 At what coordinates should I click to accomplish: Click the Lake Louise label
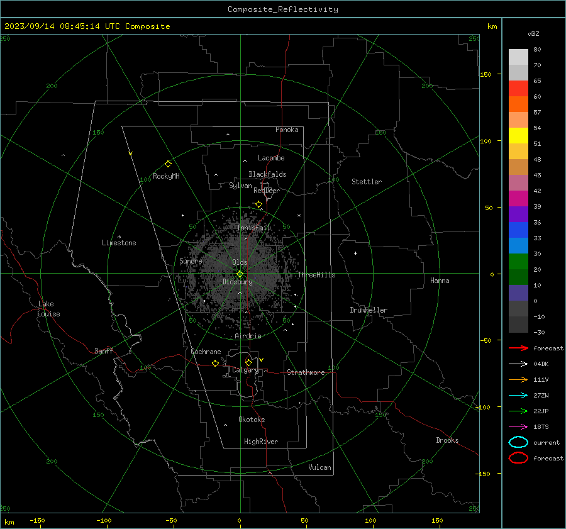[x=48, y=309]
